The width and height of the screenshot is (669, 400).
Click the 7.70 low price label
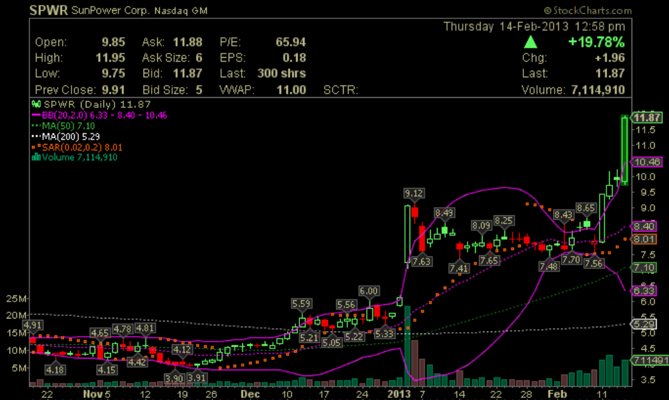[571, 259]
